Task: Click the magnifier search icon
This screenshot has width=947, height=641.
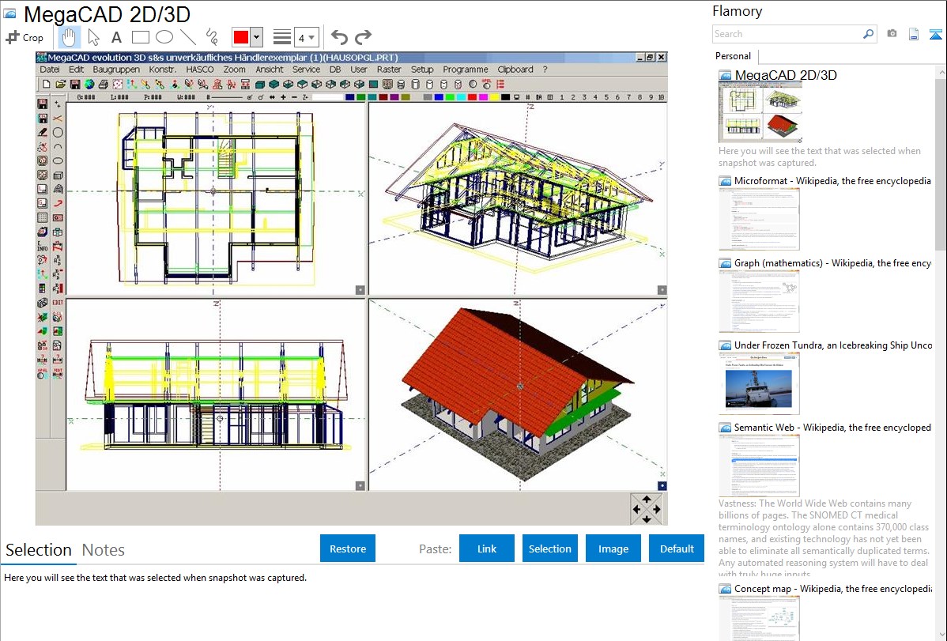Action: click(868, 34)
